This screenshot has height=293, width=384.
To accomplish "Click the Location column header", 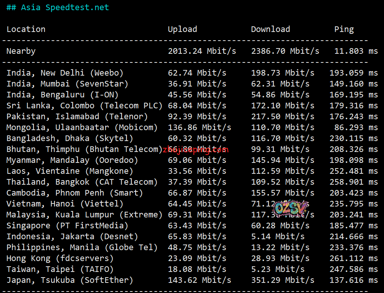I will click(x=26, y=29).
